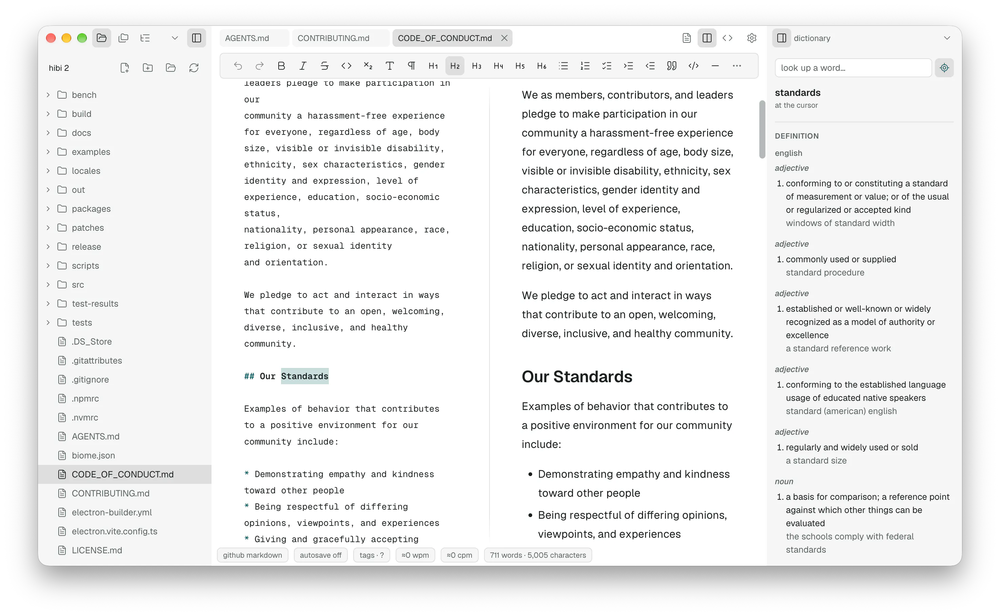Click the word count status

coord(538,555)
